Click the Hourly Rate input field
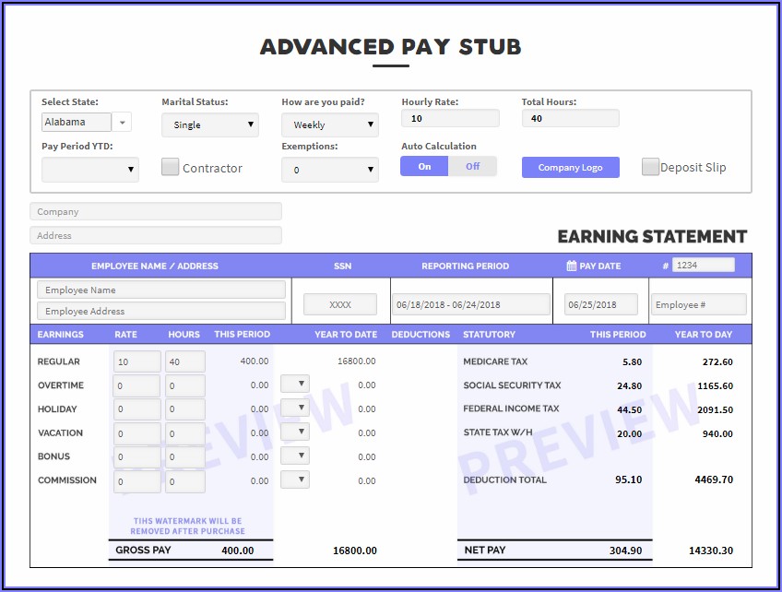Image resolution: width=782 pixels, height=592 pixels. [450, 118]
